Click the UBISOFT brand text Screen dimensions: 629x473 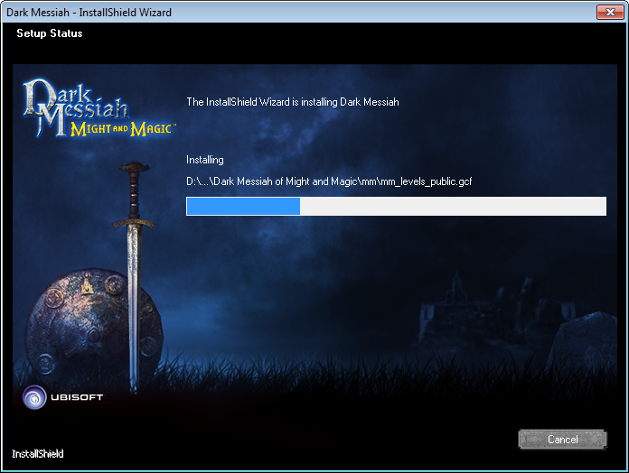[77, 398]
